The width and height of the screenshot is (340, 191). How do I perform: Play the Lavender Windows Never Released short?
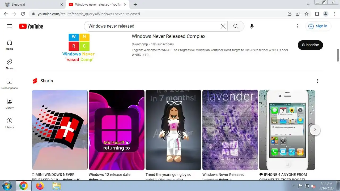[230, 130]
